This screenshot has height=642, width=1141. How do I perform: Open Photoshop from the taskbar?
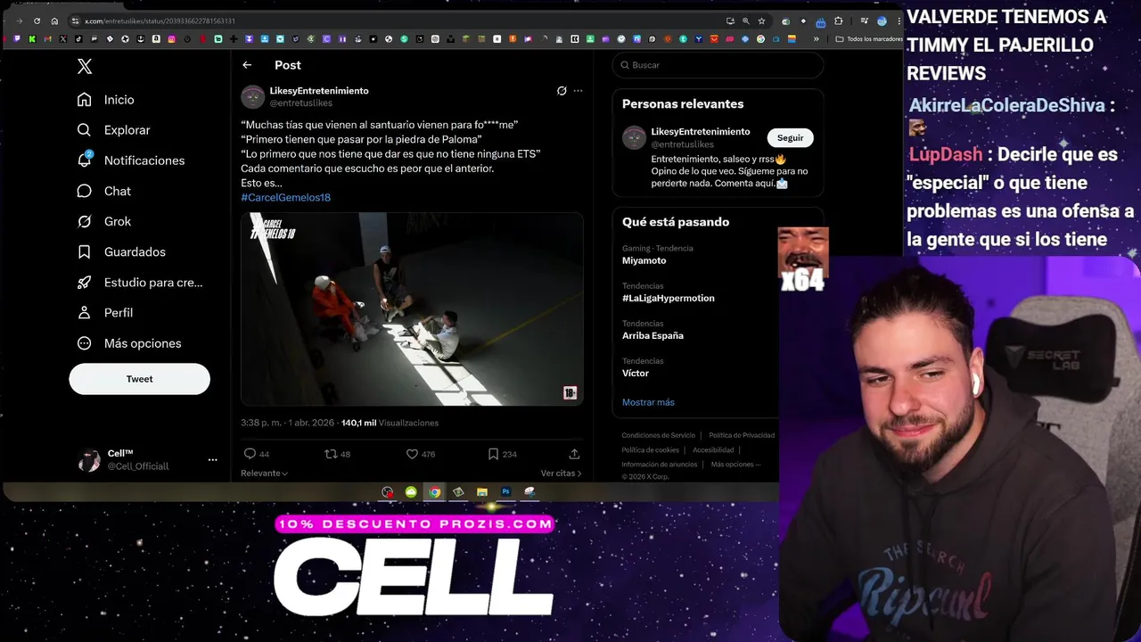click(505, 492)
